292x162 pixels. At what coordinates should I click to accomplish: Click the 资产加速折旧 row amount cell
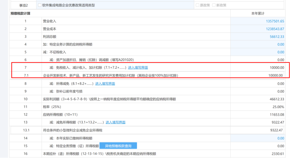coord(258,60)
